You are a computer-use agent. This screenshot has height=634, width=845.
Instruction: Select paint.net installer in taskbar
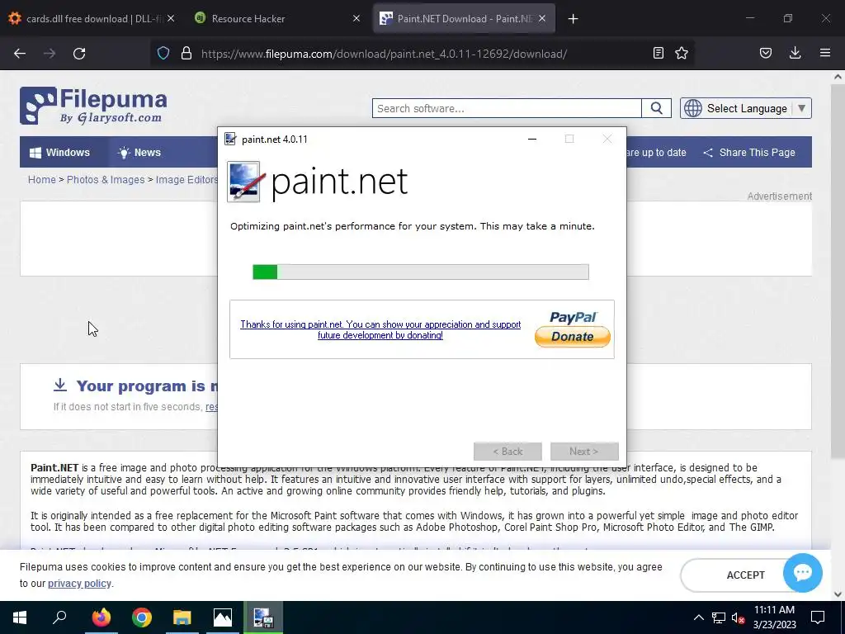263,617
